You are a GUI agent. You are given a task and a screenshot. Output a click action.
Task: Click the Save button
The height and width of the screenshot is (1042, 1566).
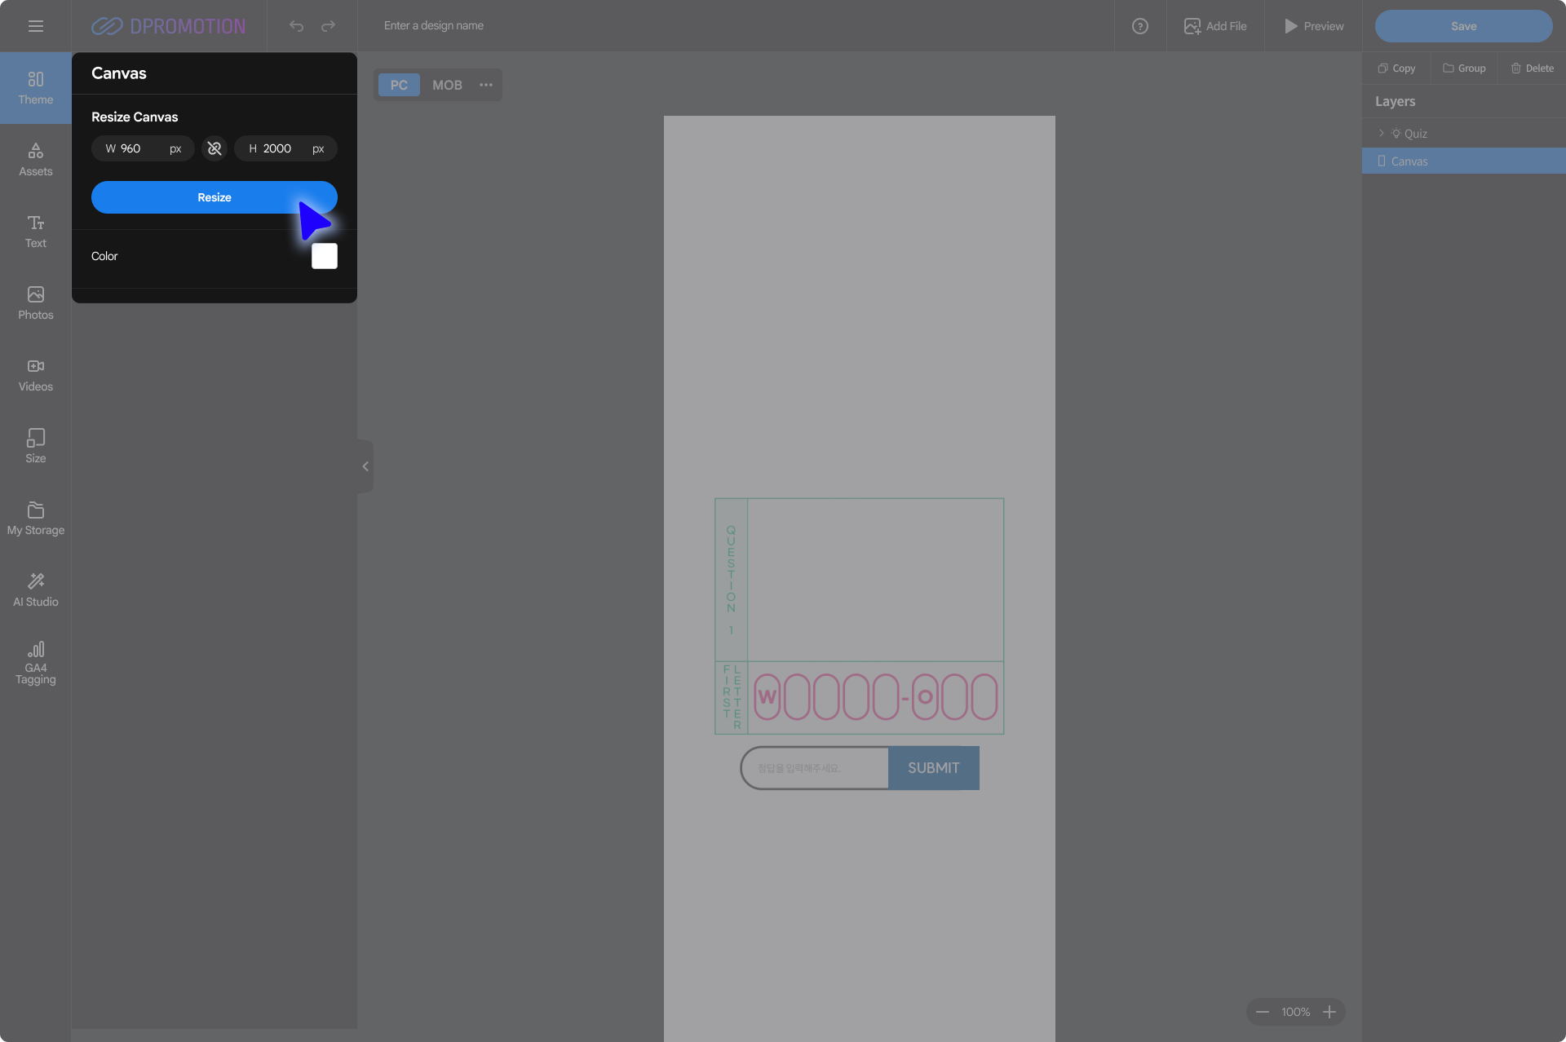pos(1463,26)
